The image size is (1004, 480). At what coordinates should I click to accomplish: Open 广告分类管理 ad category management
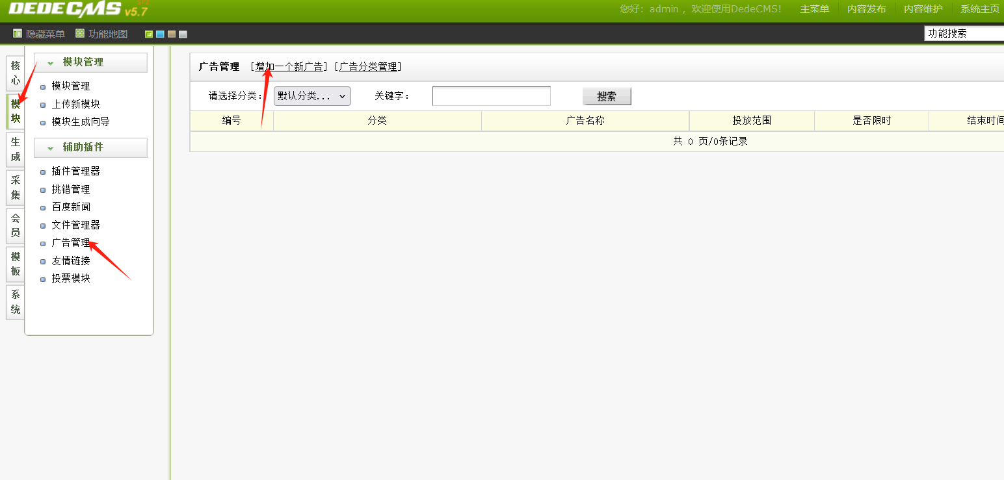click(x=367, y=66)
